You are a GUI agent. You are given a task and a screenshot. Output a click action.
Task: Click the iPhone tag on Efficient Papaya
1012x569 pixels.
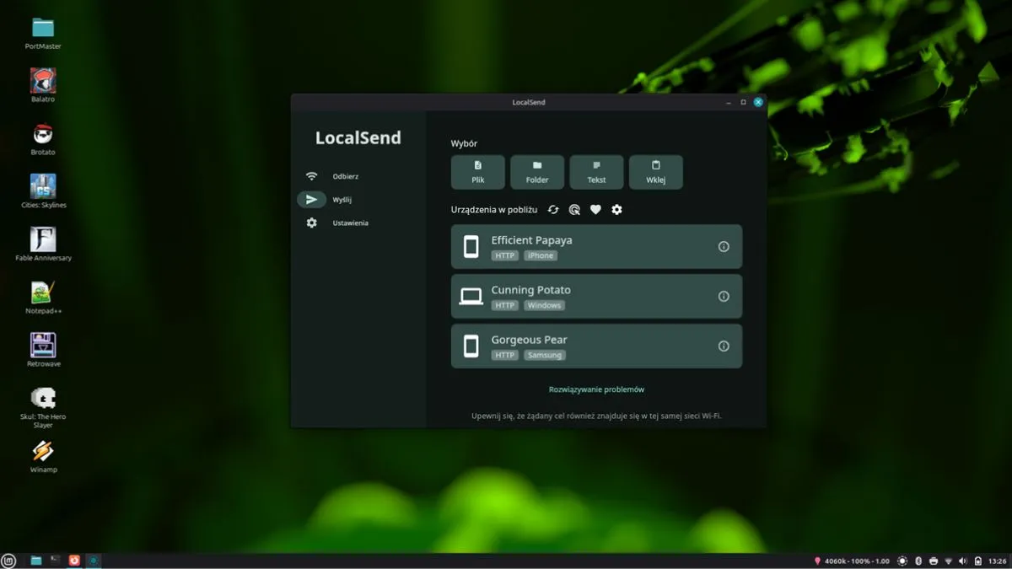click(x=541, y=255)
